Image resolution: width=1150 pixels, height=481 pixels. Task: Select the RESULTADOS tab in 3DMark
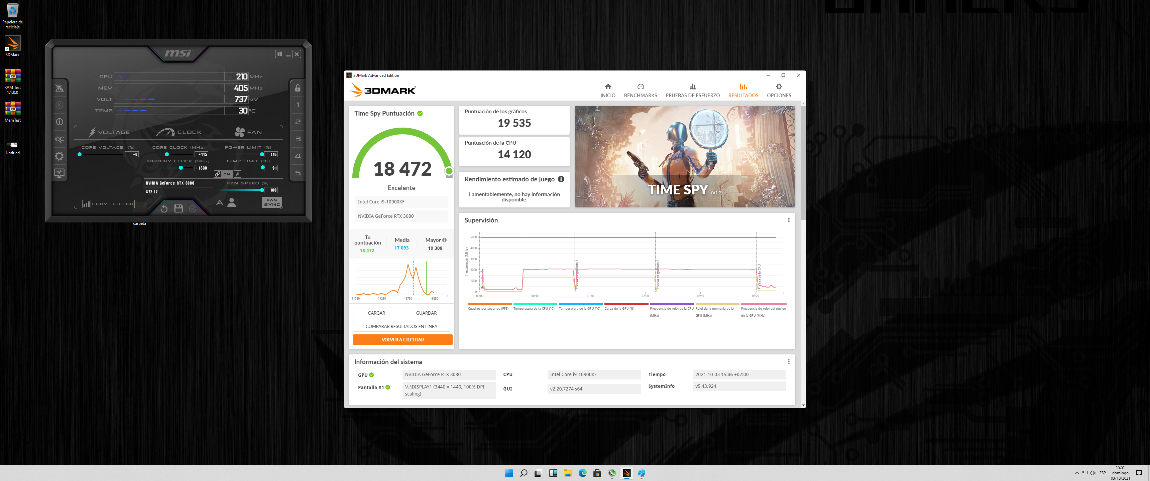coord(743,91)
